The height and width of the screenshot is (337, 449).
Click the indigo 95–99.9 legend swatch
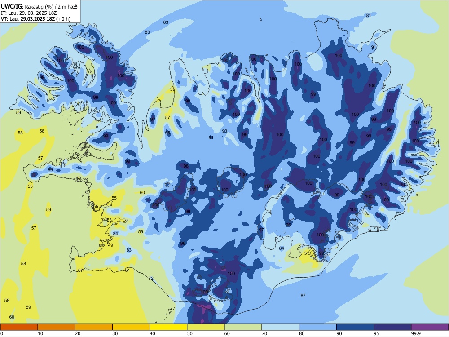pyautogui.click(x=392, y=327)
